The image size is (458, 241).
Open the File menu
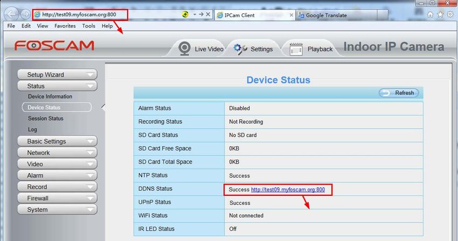(11, 26)
